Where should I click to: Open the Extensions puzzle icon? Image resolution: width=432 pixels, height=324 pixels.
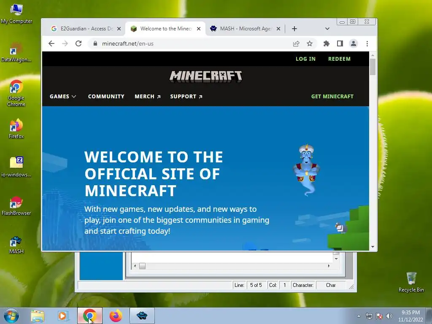[x=327, y=43]
